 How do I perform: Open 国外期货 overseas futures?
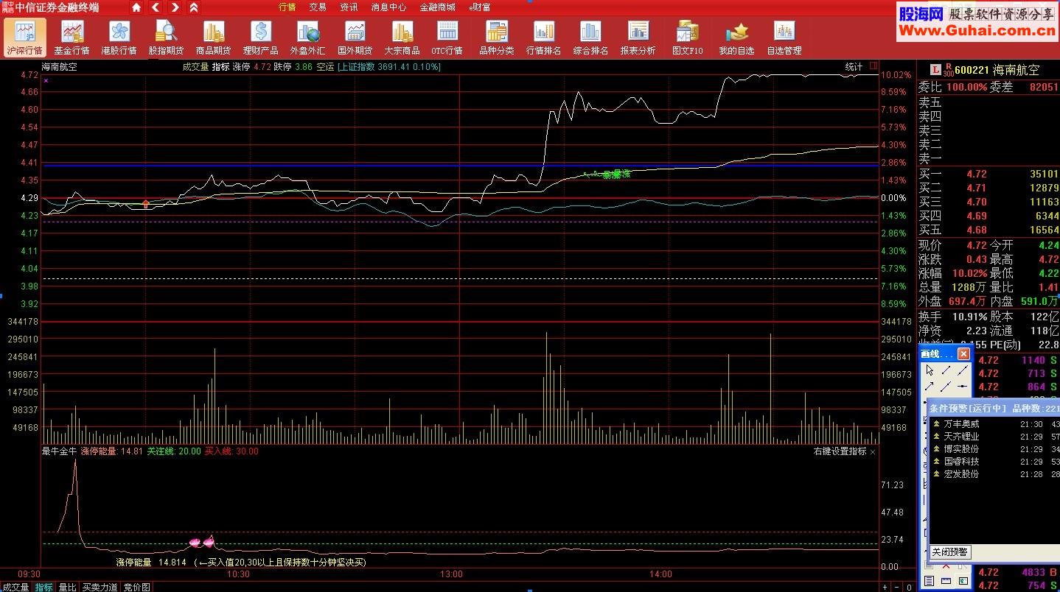(355, 38)
